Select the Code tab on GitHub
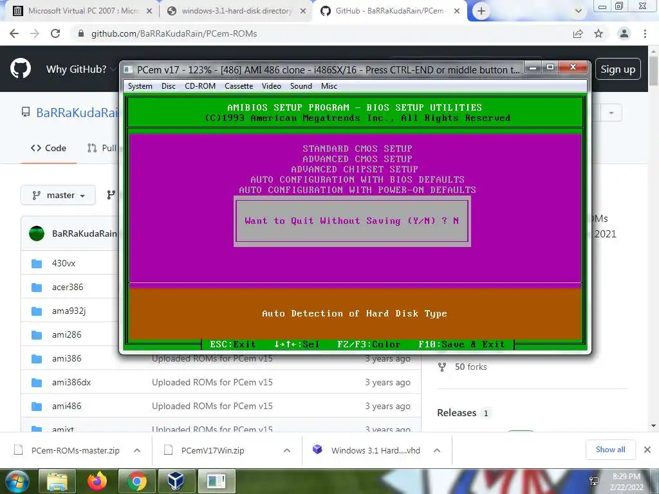 click(49, 148)
